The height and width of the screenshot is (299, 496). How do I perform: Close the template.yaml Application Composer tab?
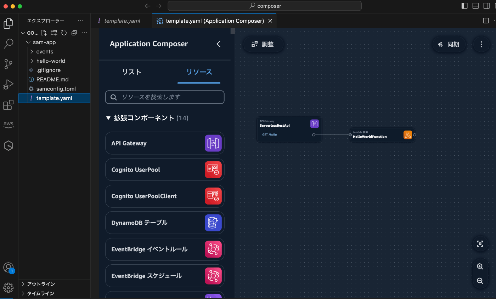click(x=270, y=21)
